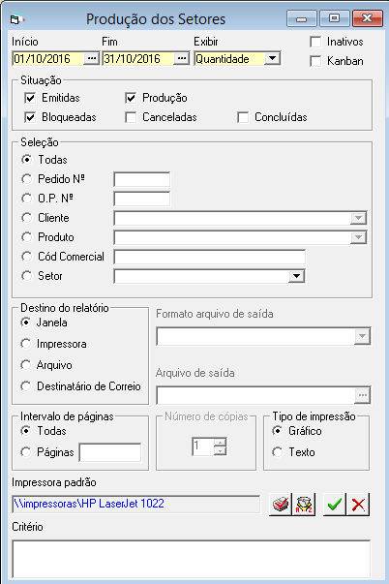Select the Pedido Nº radio option
Screen dimensions: 389x584
point(27,179)
